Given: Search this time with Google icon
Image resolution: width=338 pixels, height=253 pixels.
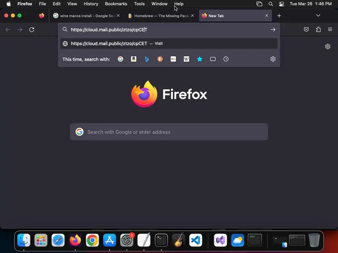Looking at the screenshot, I should [120, 59].
